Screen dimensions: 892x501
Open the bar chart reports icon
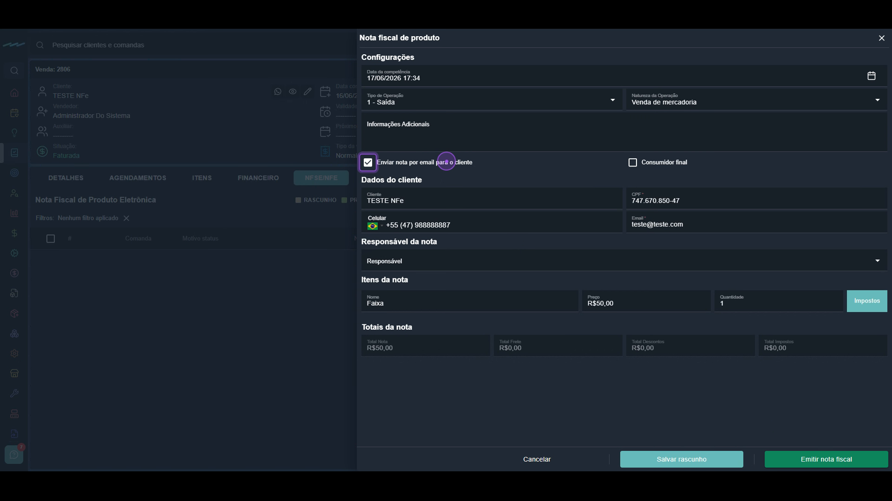14,213
